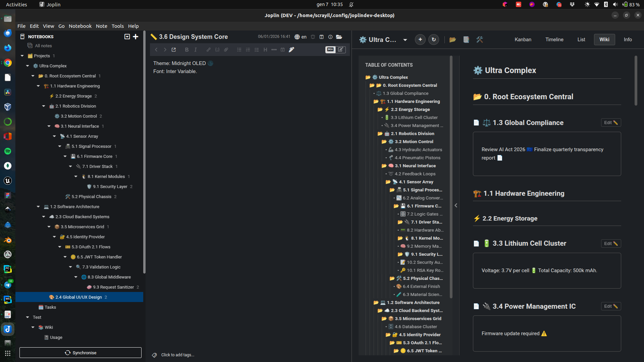Insert a hyperlink using the toolbar icon
Image resolution: width=644 pixels, height=362 pixels.
click(208, 50)
